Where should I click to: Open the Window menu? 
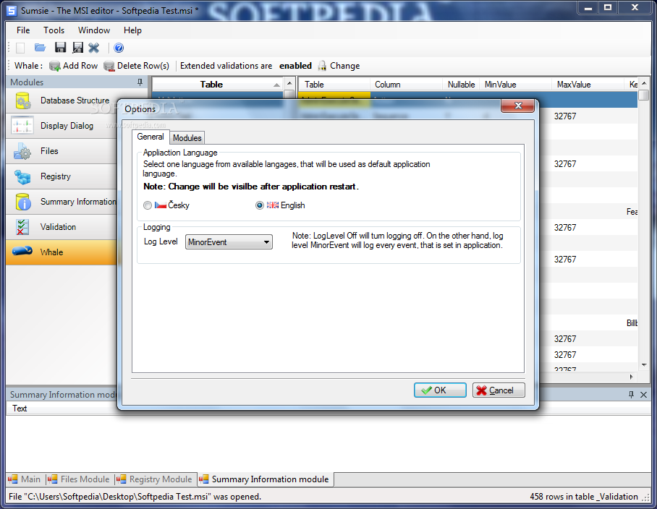[94, 30]
